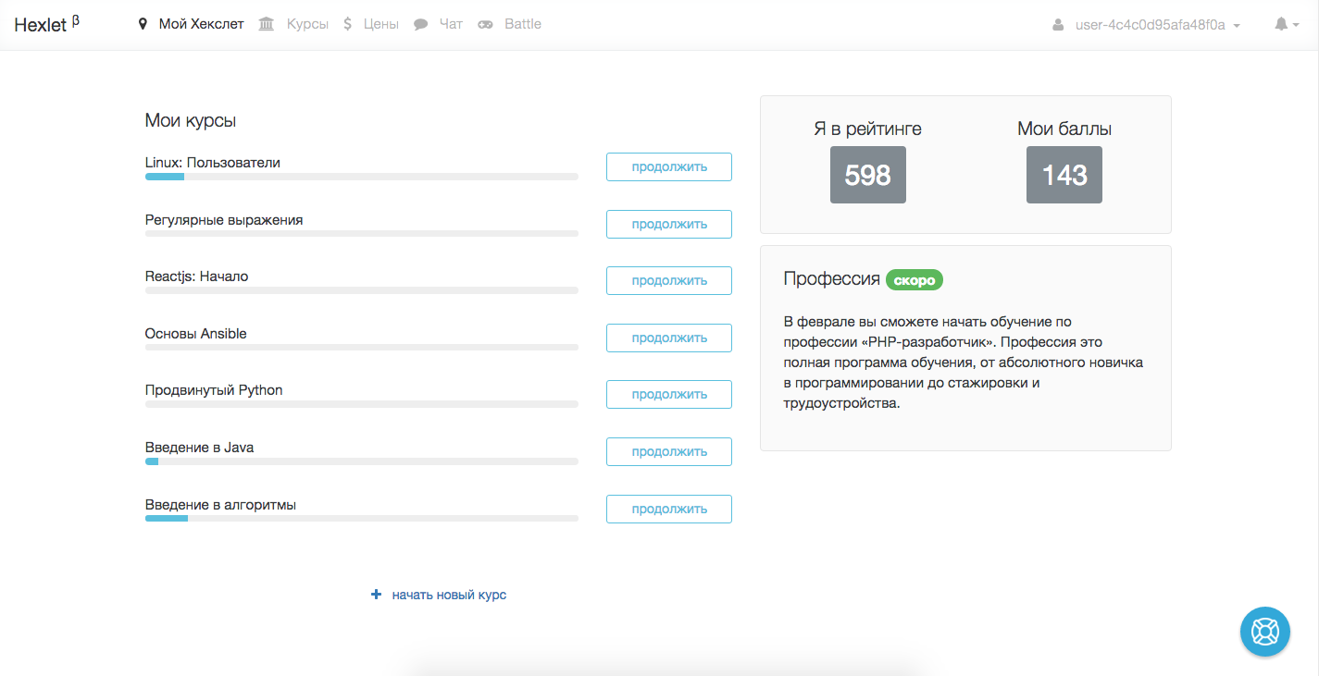
Task: Continue the Введение в Java course
Action: pos(668,451)
